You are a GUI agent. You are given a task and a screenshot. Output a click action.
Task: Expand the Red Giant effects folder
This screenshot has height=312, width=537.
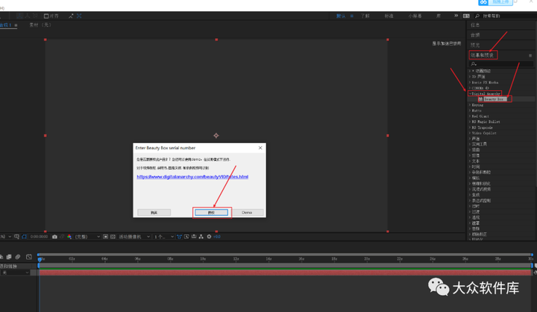(470, 116)
